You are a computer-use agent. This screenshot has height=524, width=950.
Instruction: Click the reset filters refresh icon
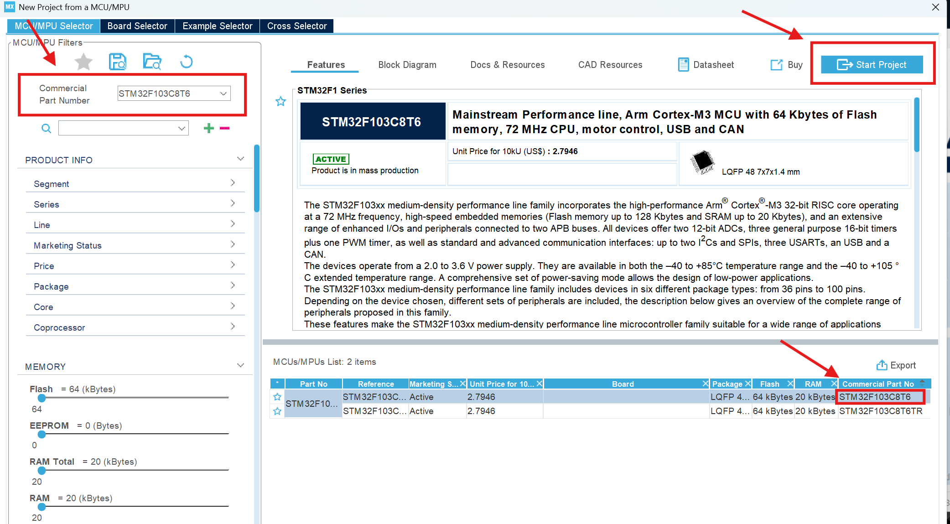coord(187,62)
